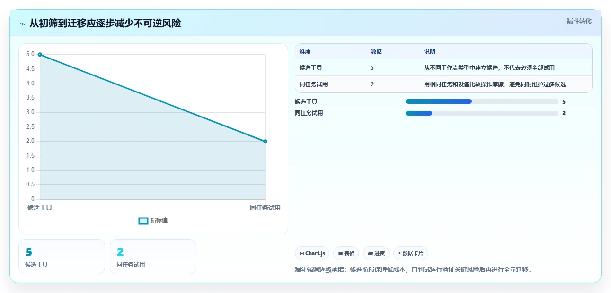Click the 0 y-axis tick label
The image size is (611, 293).
click(x=33, y=199)
